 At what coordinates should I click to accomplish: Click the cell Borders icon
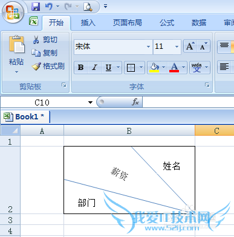131,68
